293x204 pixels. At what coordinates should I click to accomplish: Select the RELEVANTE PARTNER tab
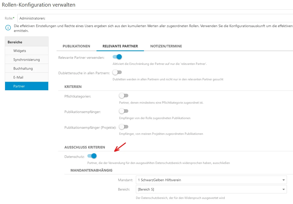[120, 46]
